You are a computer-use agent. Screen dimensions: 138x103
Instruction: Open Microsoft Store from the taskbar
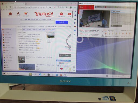pos(49,75)
